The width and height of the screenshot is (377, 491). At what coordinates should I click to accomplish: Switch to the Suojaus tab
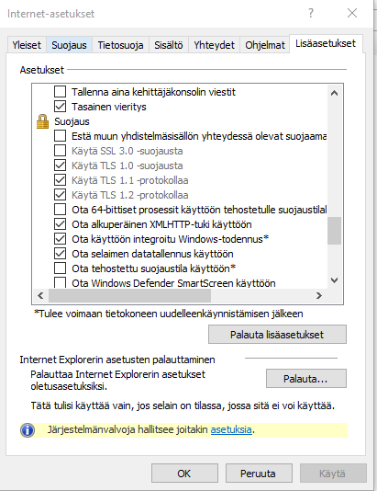click(x=69, y=45)
